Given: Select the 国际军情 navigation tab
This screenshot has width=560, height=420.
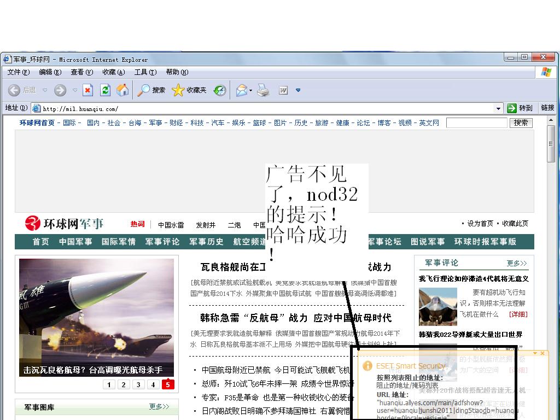Looking at the screenshot, I should 119,242.
